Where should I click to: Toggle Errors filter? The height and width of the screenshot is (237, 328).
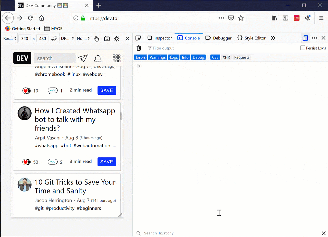pos(141,57)
